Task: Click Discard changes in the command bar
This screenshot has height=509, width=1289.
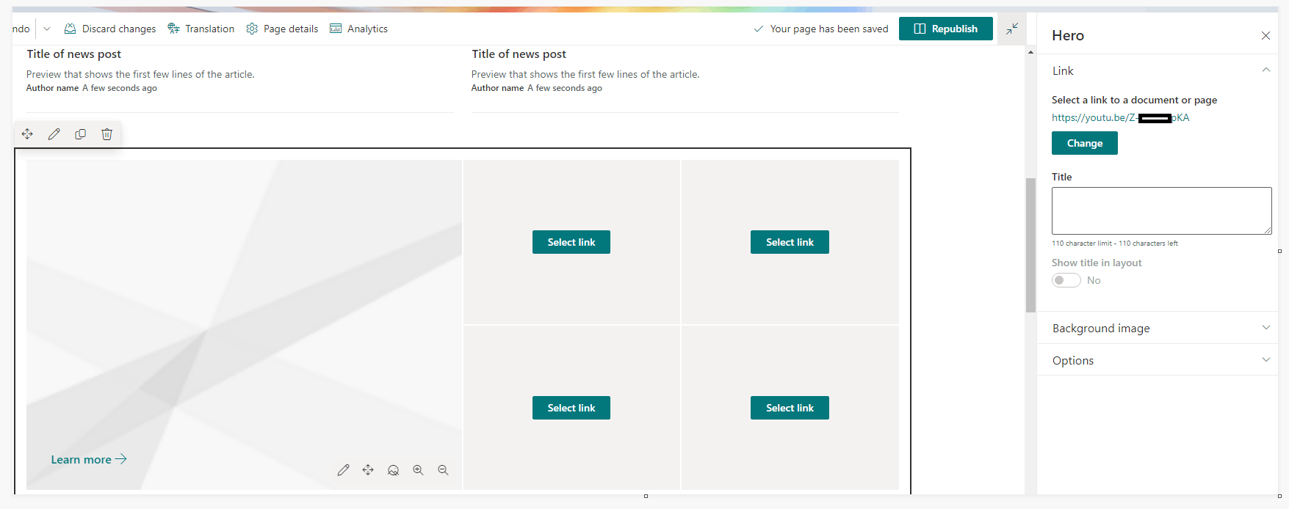Action: (110, 29)
